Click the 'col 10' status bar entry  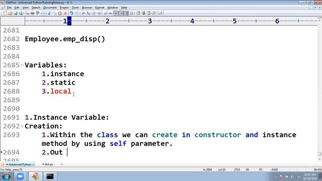click(221, 170)
